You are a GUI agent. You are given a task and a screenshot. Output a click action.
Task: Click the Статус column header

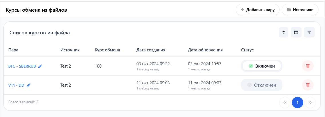pos(247,50)
